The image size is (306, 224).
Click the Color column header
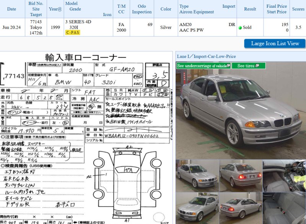(166, 9)
